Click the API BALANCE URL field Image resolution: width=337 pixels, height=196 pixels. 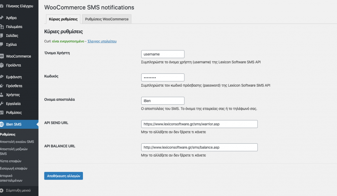point(199,147)
